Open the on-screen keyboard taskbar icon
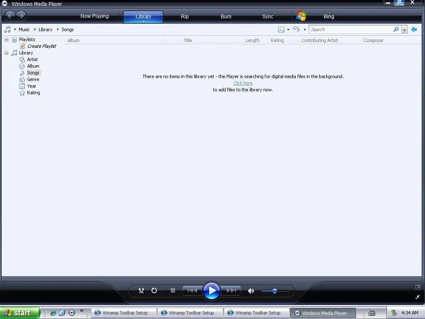The height and width of the screenshot is (319, 425). [372, 313]
